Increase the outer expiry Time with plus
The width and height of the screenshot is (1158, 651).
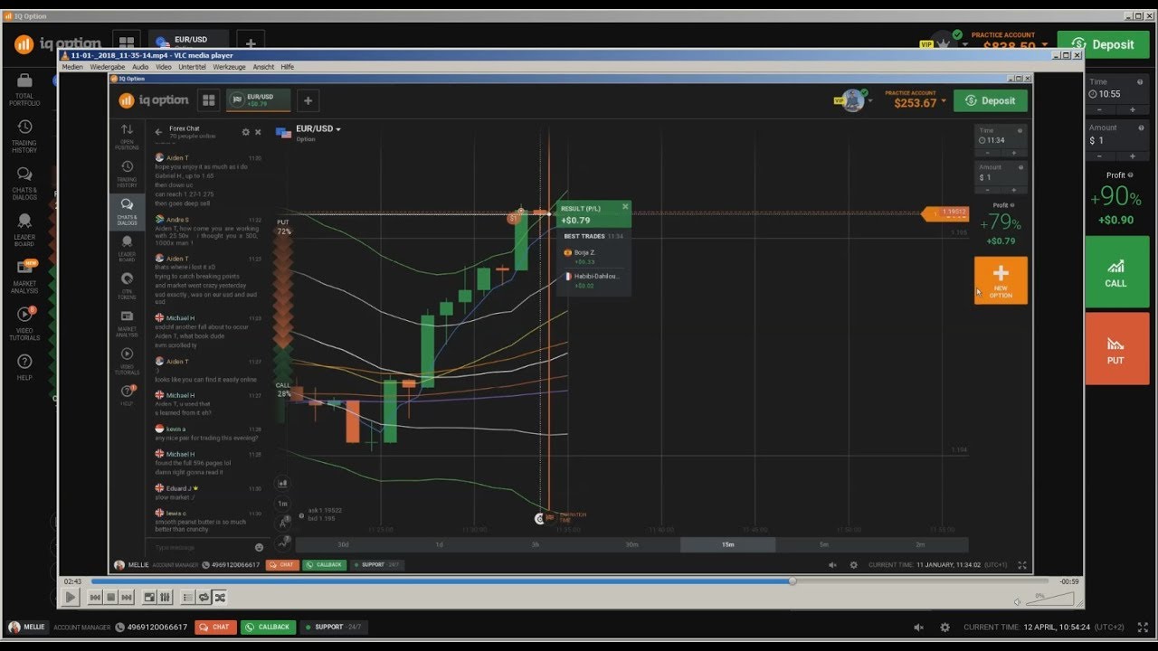click(x=1133, y=109)
